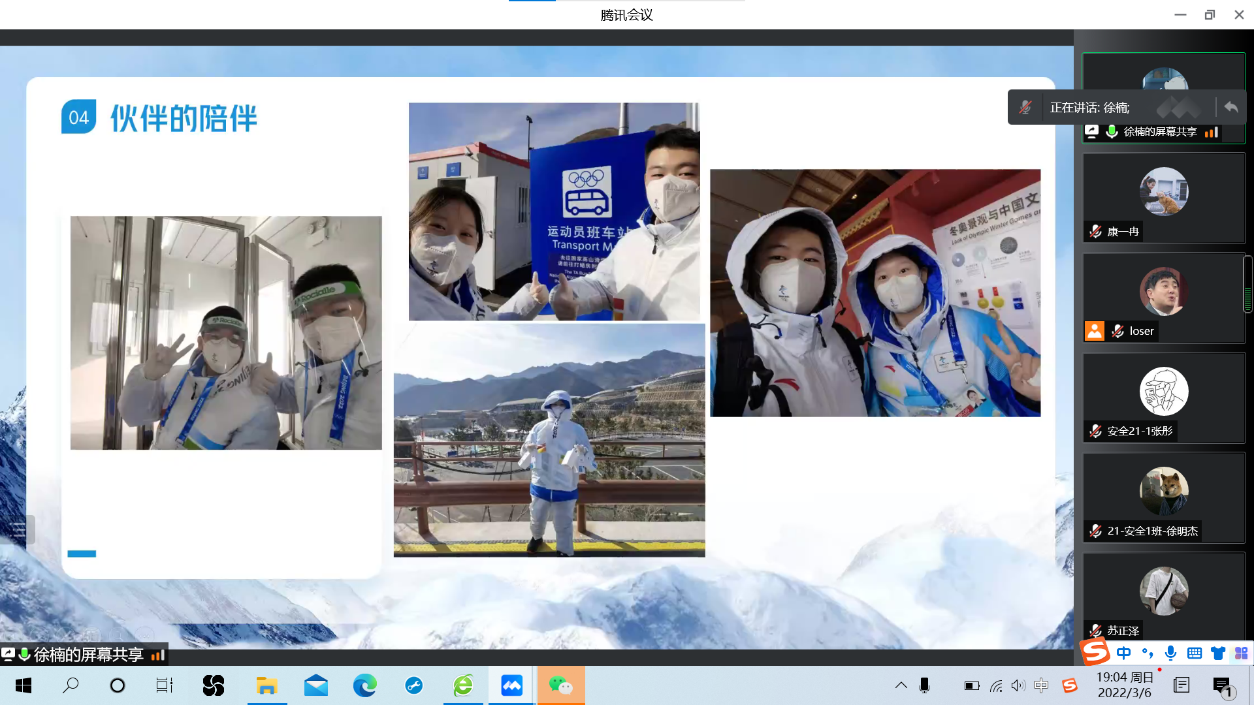Open Sogou soft keyboard icon

[1195, 653]
